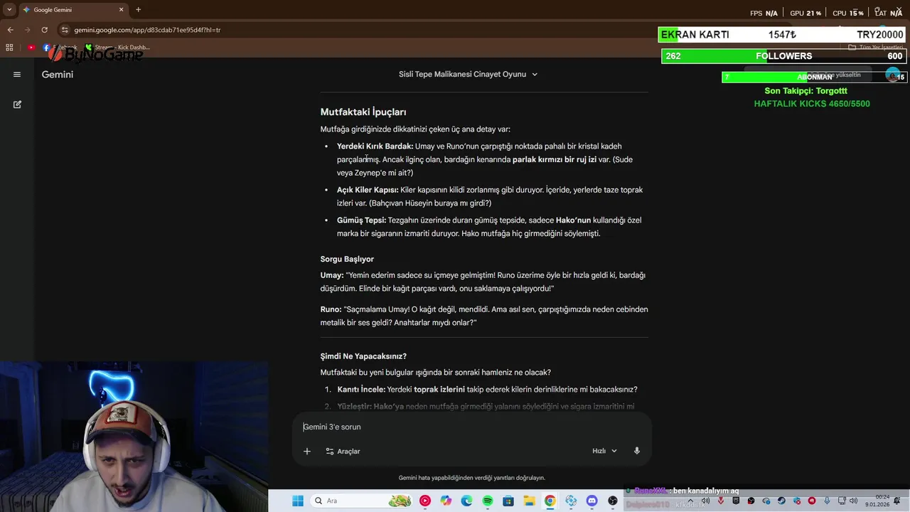Image resolution: width=910 pixels, height=512 pixels.
Task: Open the Araçlar tools button
Action: tap(343, 451)
